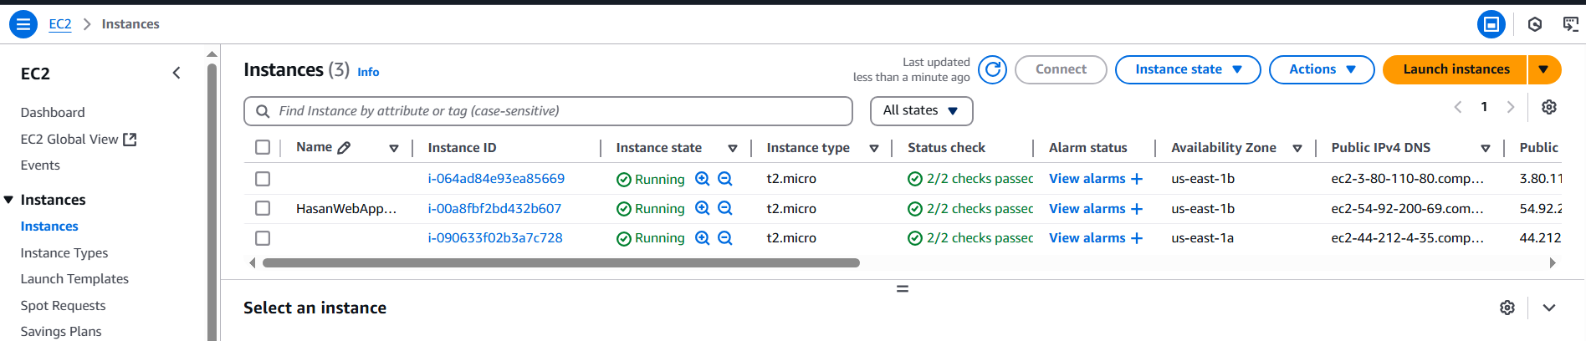
Task: Click the Launch instances button
Action: coord(1456,69)
